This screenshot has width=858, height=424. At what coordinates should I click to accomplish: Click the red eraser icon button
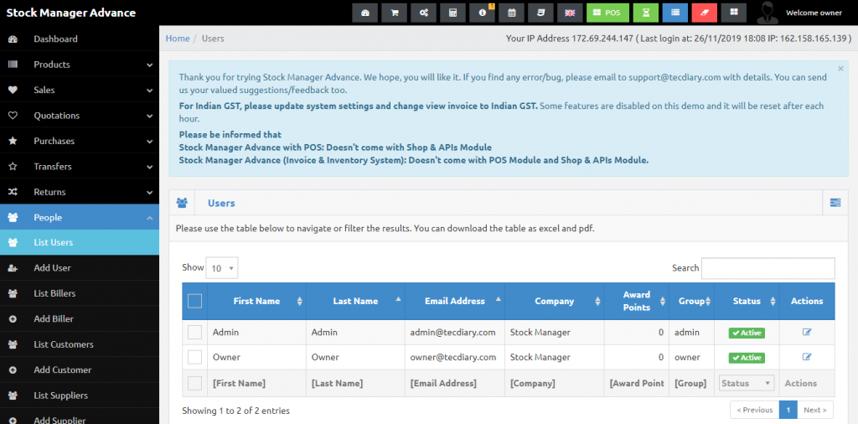coord(704,13)
